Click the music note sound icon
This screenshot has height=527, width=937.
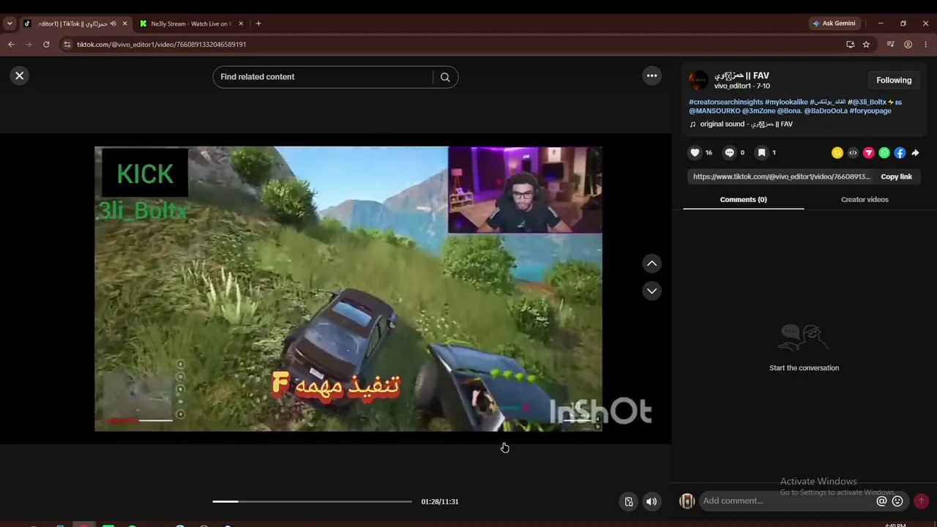pyautogui.click(x=693, y=124)
